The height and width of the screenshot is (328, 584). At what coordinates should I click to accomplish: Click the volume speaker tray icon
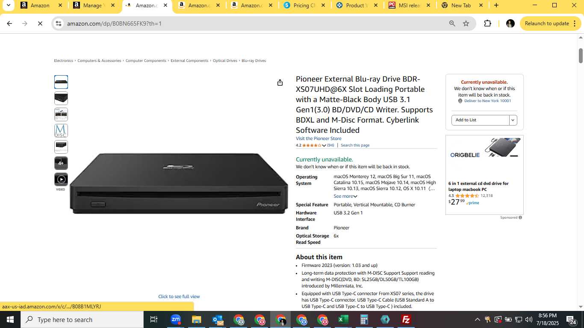[x=528, y=319]
